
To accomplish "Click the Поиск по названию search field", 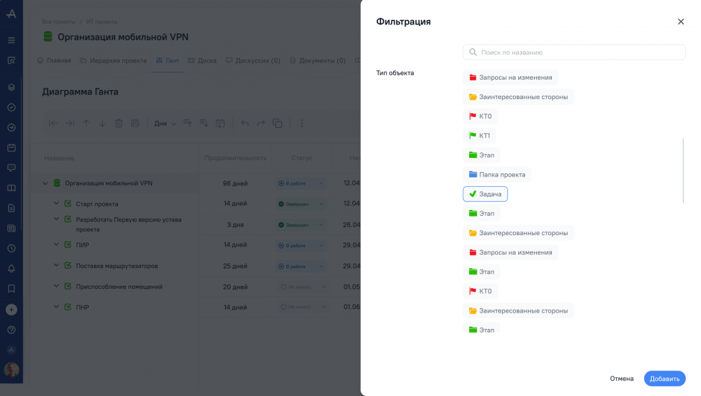I will (x=574, y=53).
